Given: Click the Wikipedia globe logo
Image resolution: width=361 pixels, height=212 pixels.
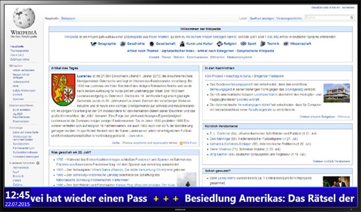Looking at the screenshot, I should (24, 18).
